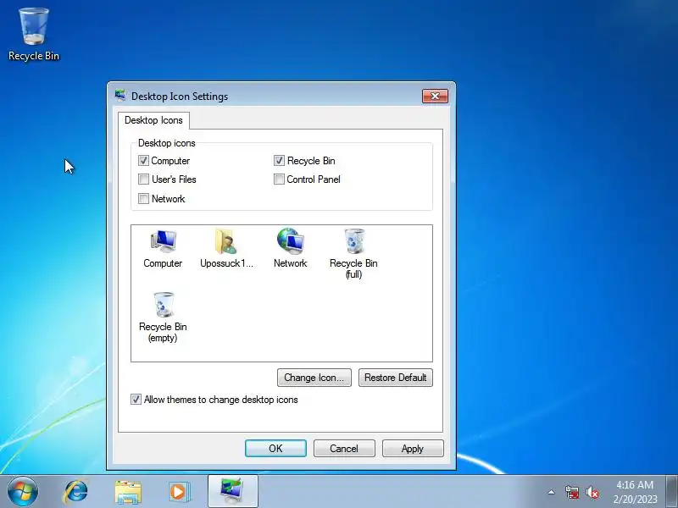The height and width of the screenshot is (508, 678).
Task: Select the Computer icon in preview list
Action: [163, 248]
